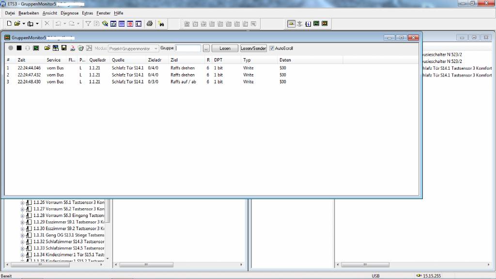
Task: Click the export icon with the red arrow
Action: (73, 48)
